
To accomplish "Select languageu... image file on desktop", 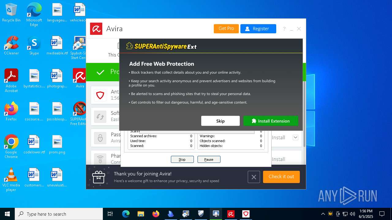I will pos(57,13).
